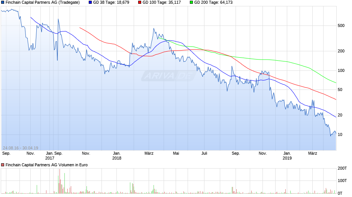Viewport: 352px width, 197px height.
Task: Click the price spike peak near März 2018
Action: tap(154, 28)
